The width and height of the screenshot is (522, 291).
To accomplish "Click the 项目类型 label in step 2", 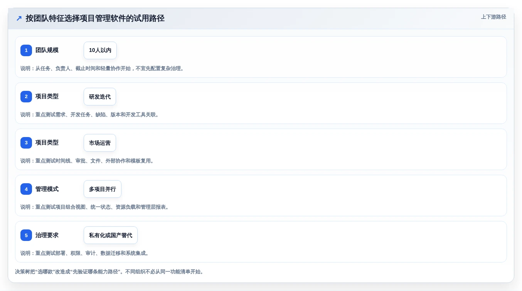I will (x=47, y=97).
